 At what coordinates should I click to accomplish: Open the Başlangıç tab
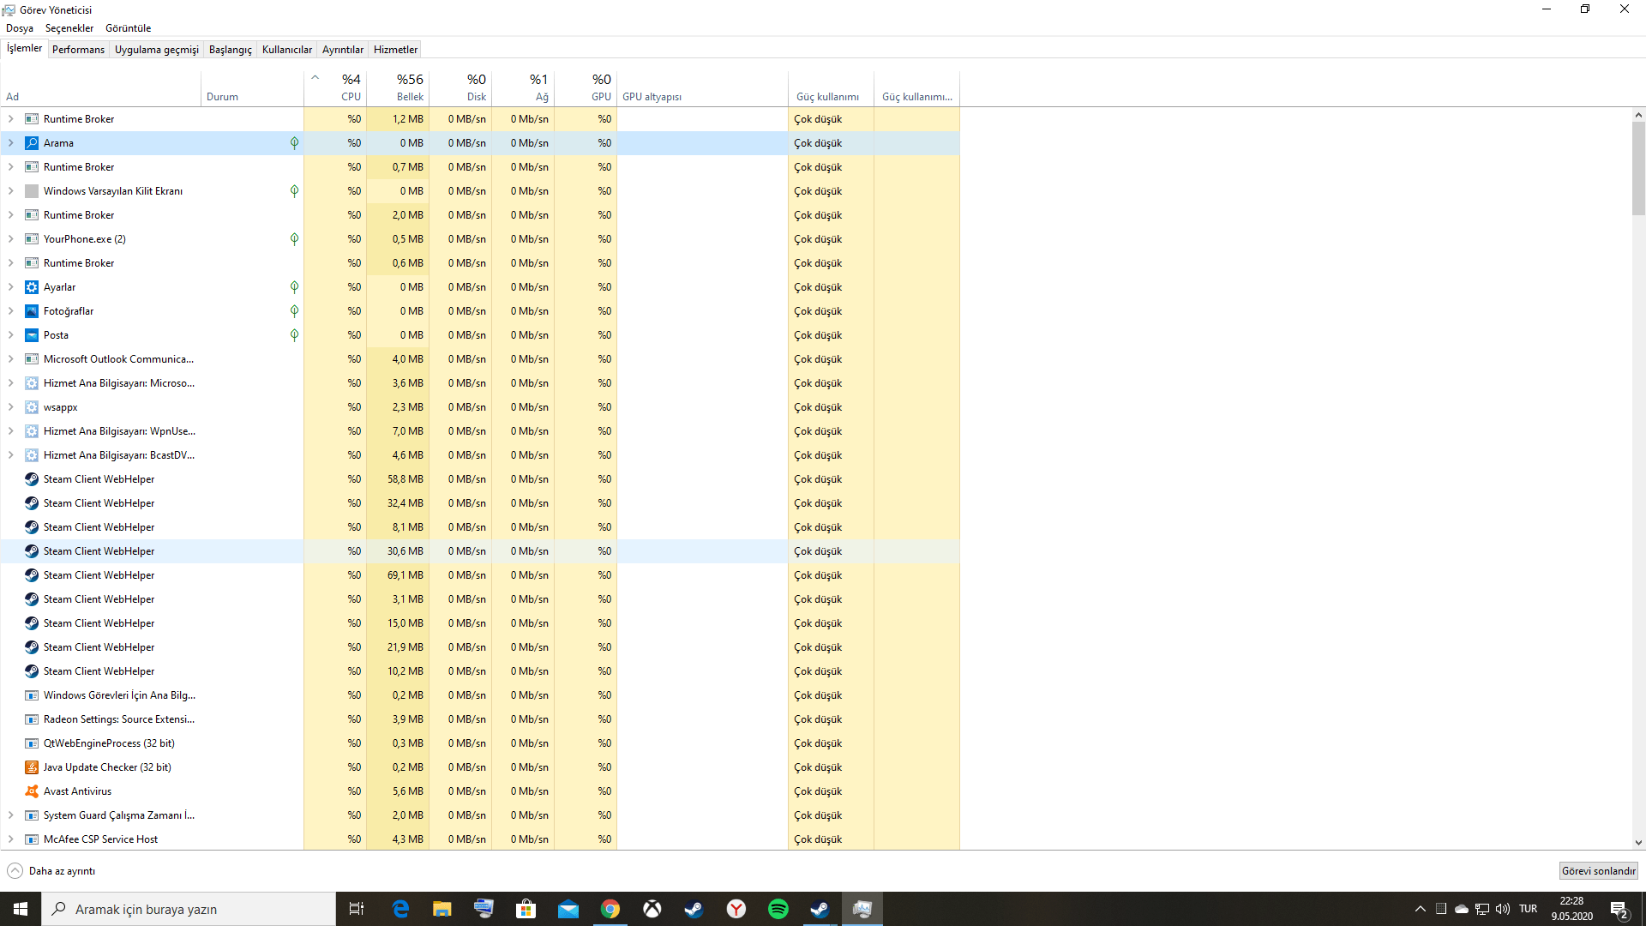pyautogui.click(x=230, y=50)
